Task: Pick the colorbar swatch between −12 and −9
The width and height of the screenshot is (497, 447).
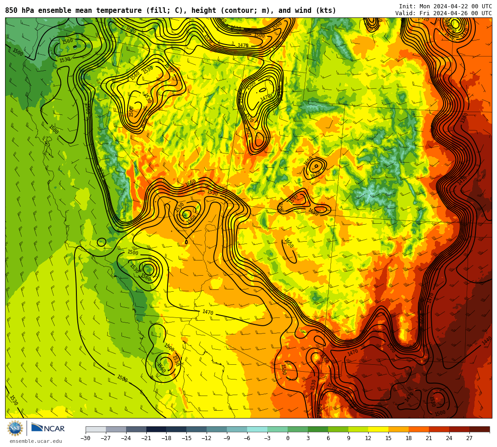Action: (217, 429)
